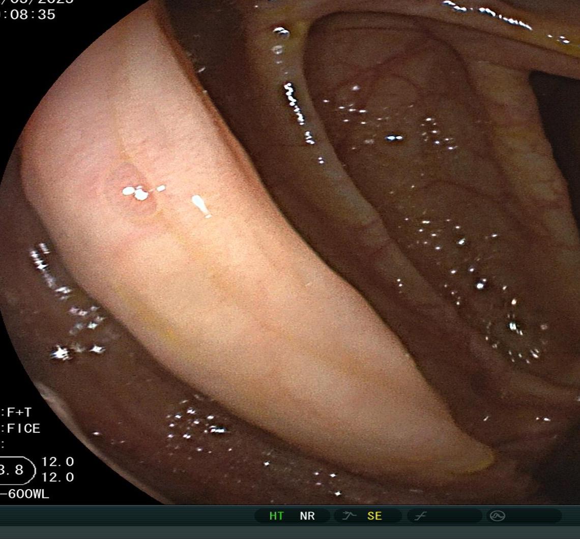Click the tone curve icon beside SE
The width and height of the screenshot is (580, 539).
(x=349, y=515)
